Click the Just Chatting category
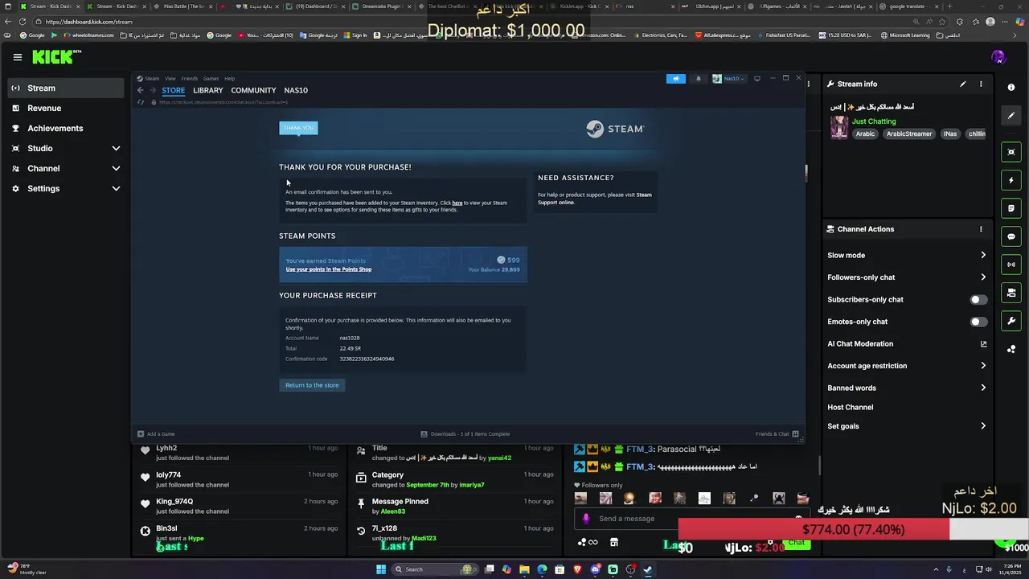Viewport: 1029px width, 579px height. click(874, 121)
